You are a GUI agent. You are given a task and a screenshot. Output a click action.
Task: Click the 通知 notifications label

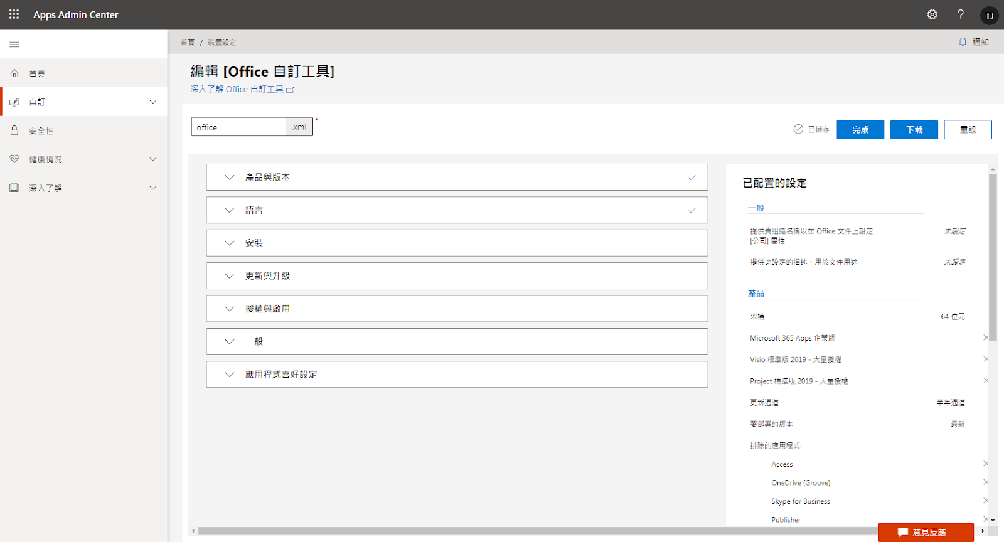click(x=981, y=42)
